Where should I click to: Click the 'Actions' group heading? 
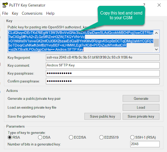pos(12,91)
